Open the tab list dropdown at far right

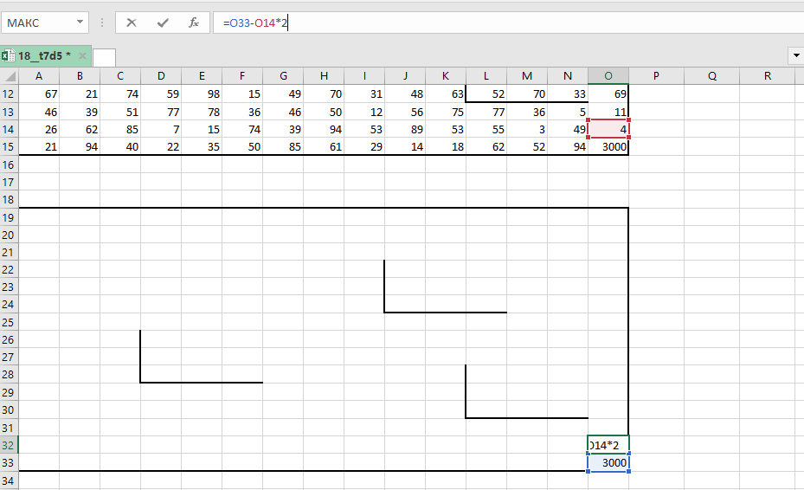[795, 56]
